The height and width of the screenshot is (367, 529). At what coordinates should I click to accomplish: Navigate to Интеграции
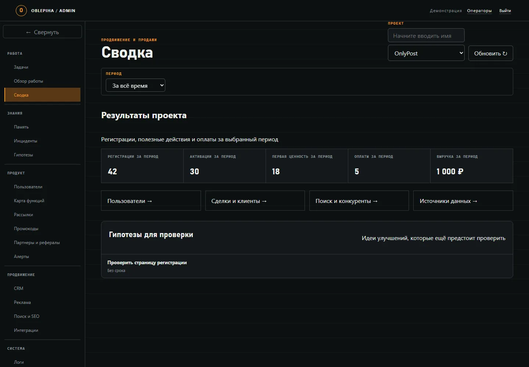[42, 330]
